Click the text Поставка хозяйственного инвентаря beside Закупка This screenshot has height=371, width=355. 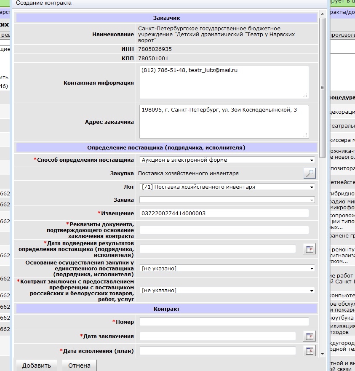point(188,173)
